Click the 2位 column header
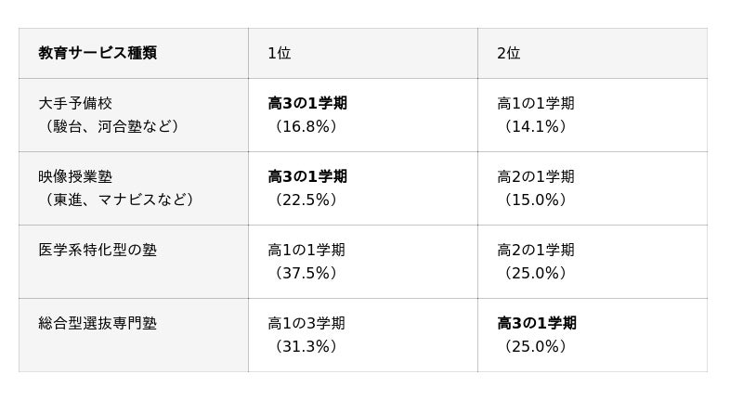 click(509, 53)
